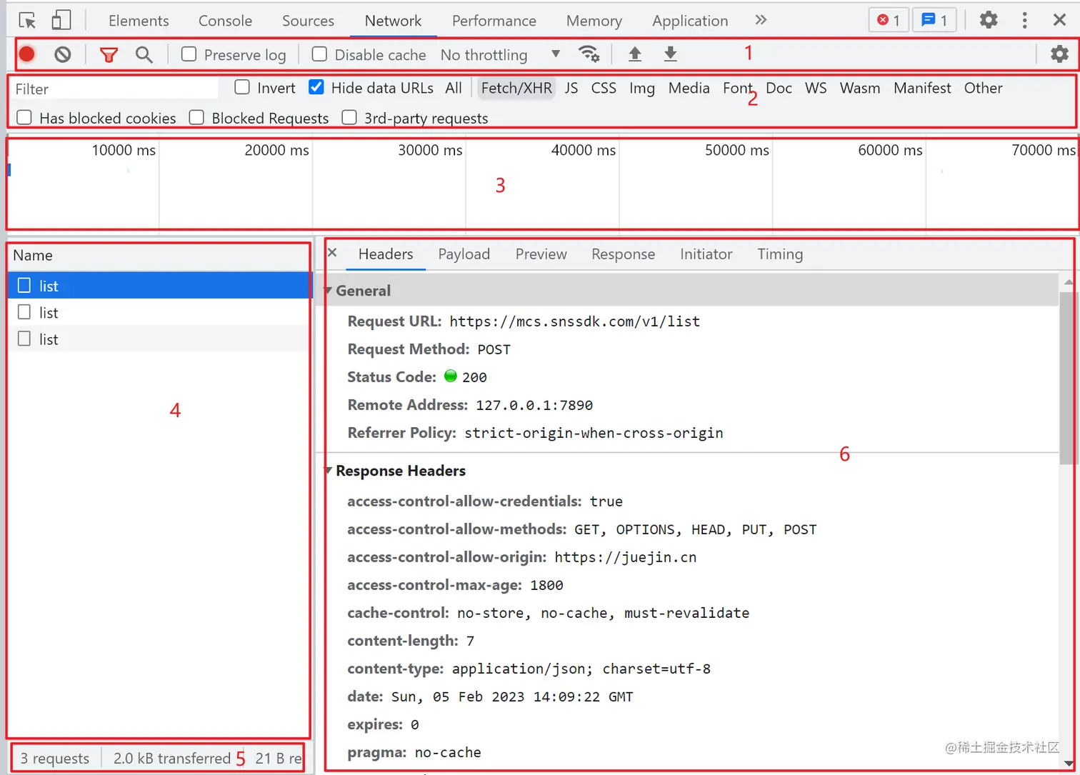The image size is (1080, 775).
Task: Toggle the red filter funnel icon
Action: point(109,55)
